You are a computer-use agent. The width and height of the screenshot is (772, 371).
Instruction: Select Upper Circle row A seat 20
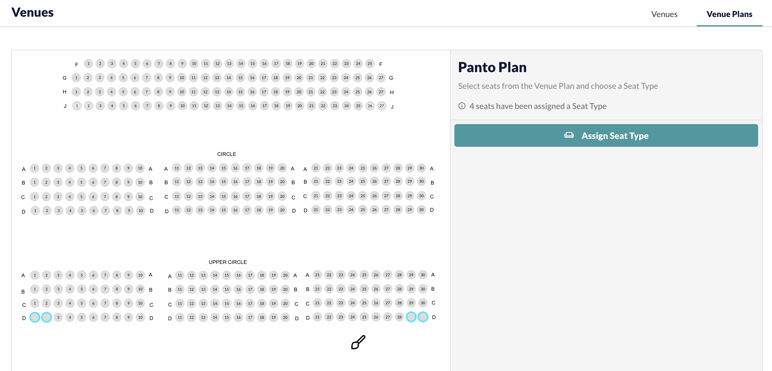285,275
